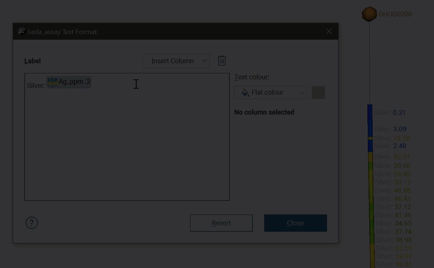The width and height of the screenshot is (434, 268).
Task: Click the DHUG0200 drillhole label
Action: coord(395,14)
